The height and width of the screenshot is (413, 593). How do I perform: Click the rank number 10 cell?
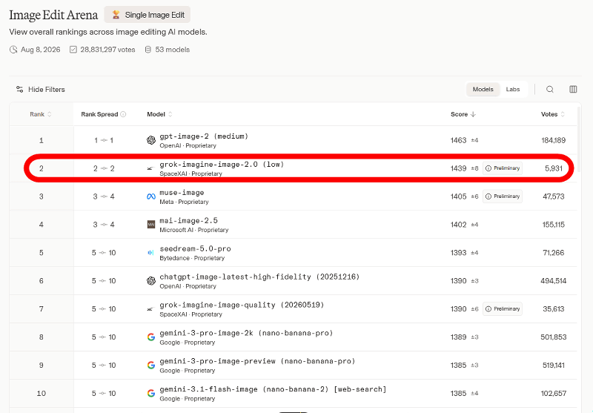42,393
